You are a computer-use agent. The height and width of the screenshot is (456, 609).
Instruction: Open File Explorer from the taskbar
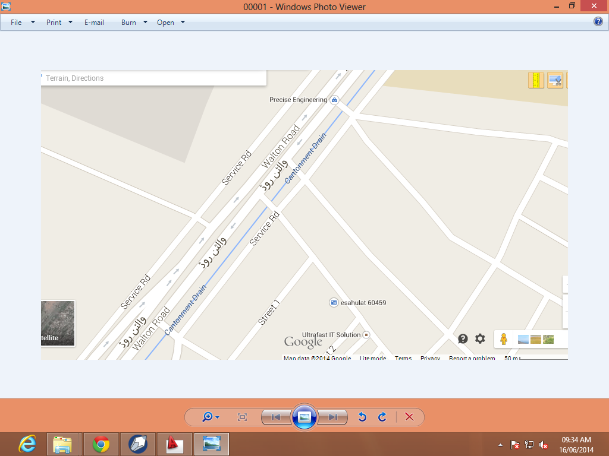tap(62, 444)
